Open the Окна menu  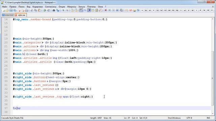click(100, 7)
